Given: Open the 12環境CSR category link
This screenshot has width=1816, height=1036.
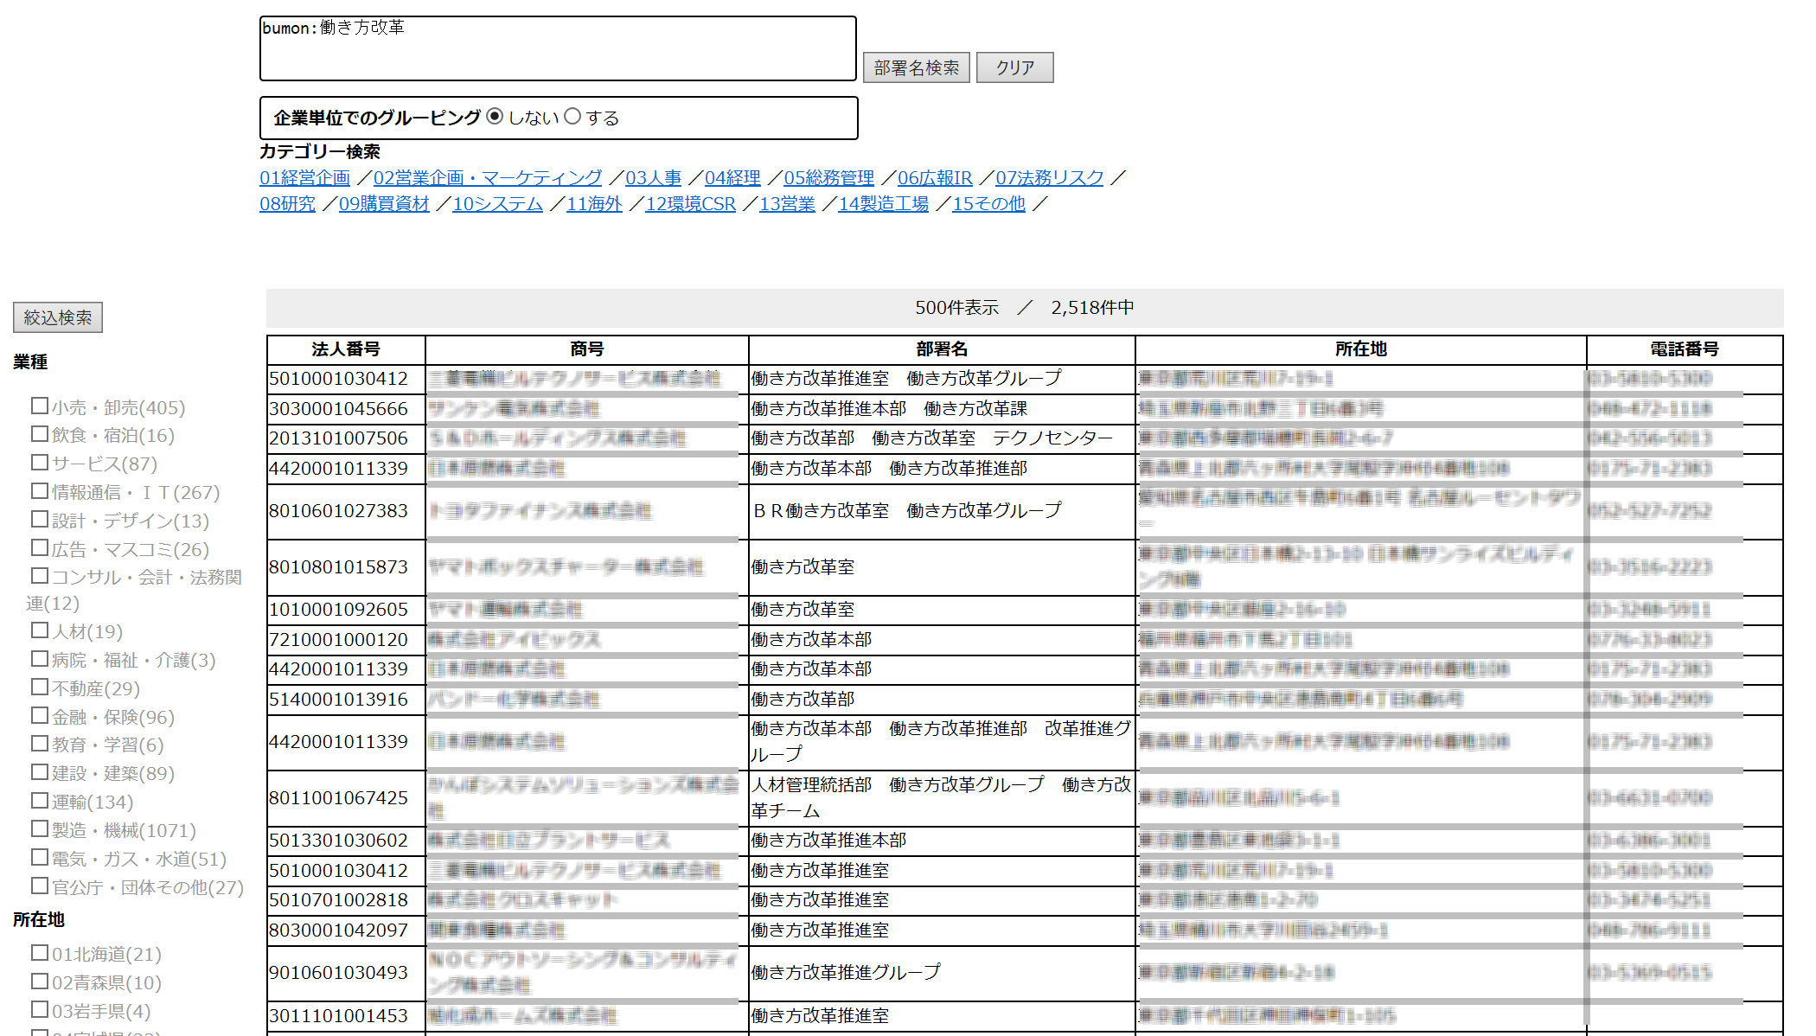Looking at the screenshot, I should click(x=690, y=204).
